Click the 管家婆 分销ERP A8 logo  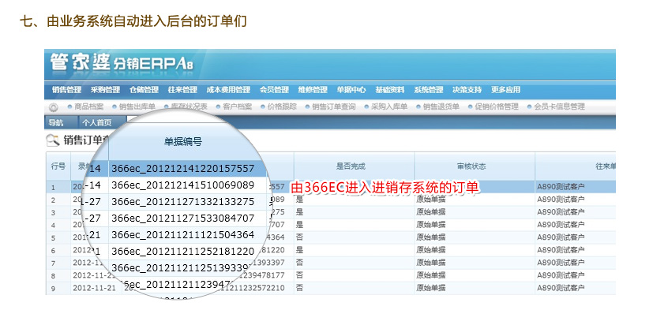coord(122,63)
